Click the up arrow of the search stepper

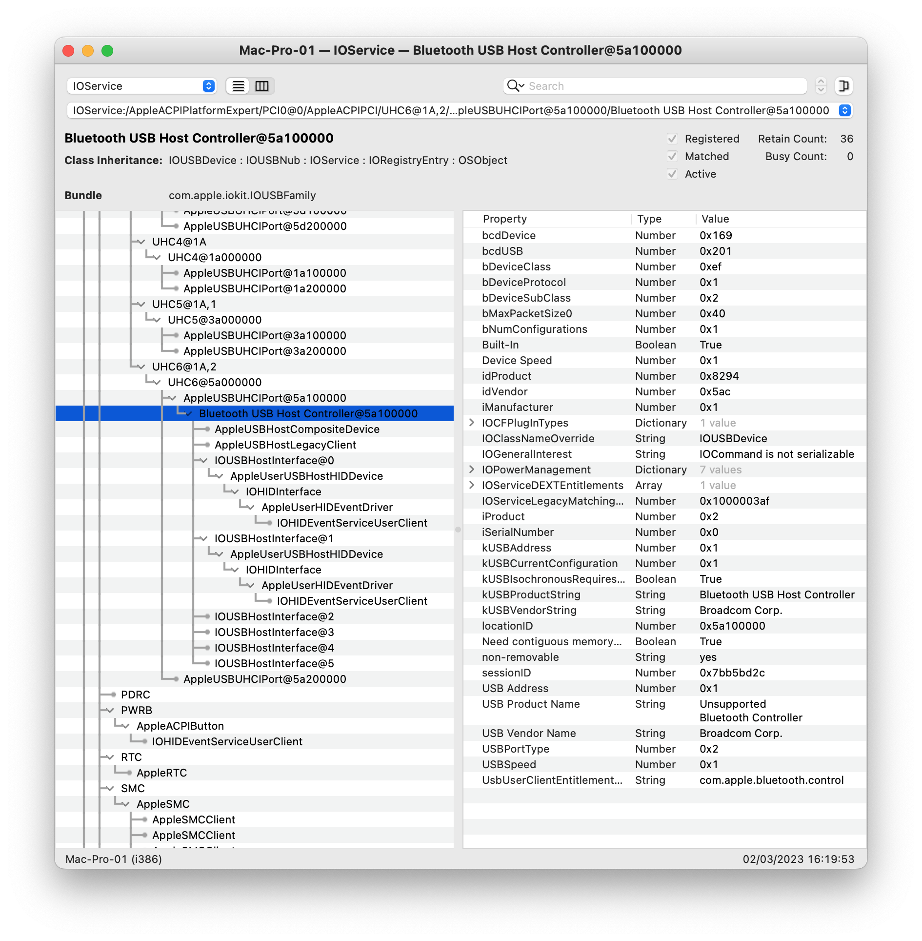click(821, 82)
